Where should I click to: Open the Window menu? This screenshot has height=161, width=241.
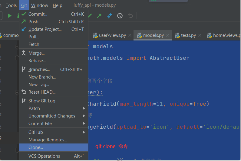point(40,5)
